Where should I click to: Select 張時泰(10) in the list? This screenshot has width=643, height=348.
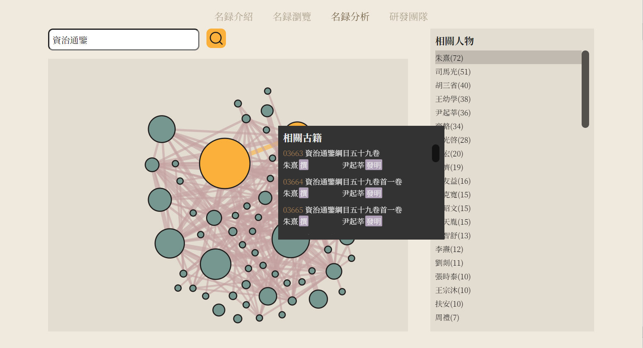coord(508,276)
